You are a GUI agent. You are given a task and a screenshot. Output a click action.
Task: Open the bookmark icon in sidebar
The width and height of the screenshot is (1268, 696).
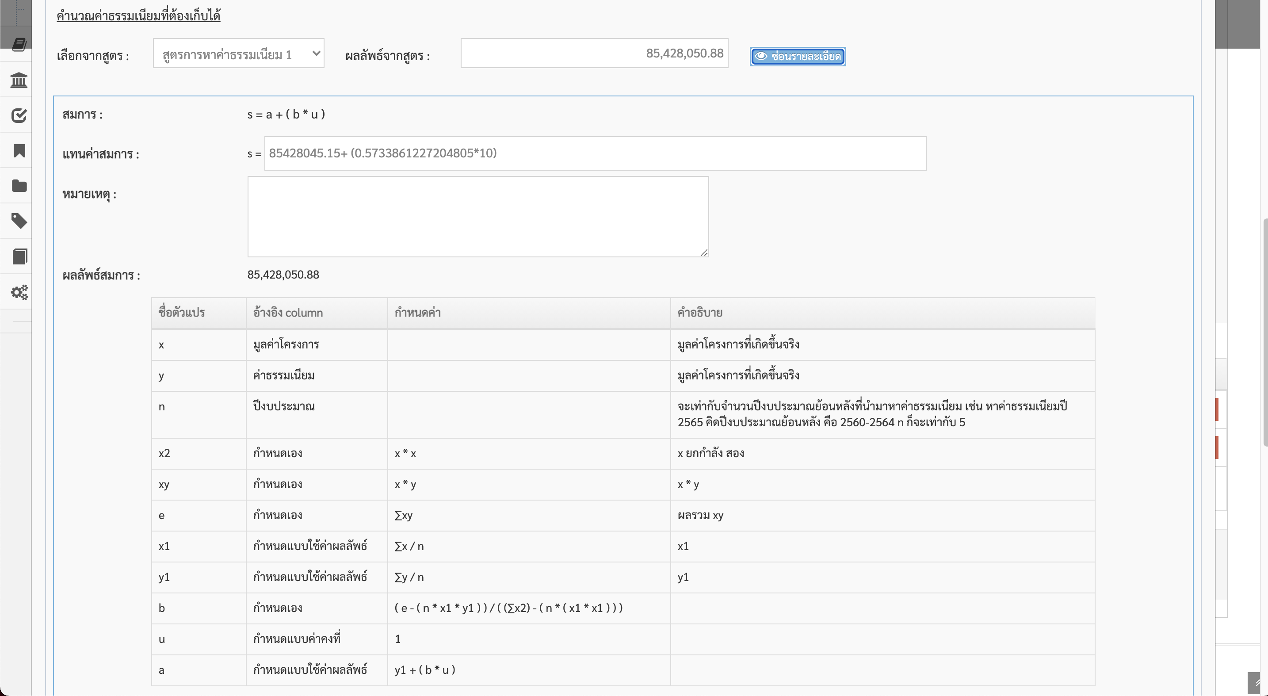point(19,151)
